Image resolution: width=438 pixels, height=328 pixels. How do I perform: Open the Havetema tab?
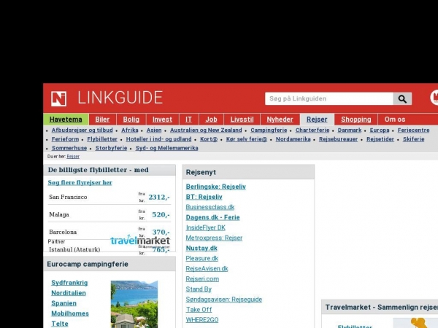[x=66, y=120]
